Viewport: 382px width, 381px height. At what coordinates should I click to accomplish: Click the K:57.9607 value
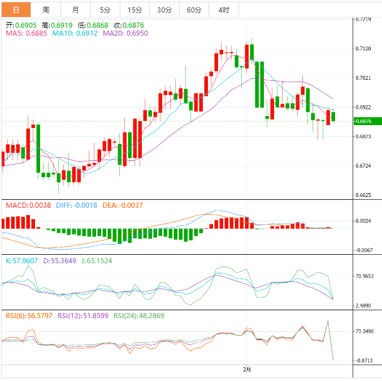click(x=22, y=261)
